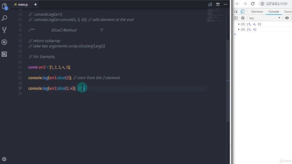292x164 pixels.
Task: Click the console input prompt
Action: (263, 35)
